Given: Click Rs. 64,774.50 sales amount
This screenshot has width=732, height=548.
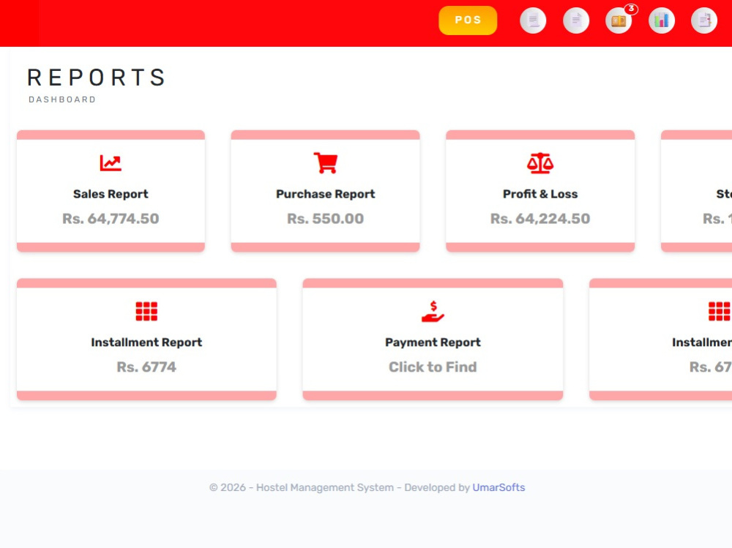Looking at the screenshot, I should [x=111, y=219].
